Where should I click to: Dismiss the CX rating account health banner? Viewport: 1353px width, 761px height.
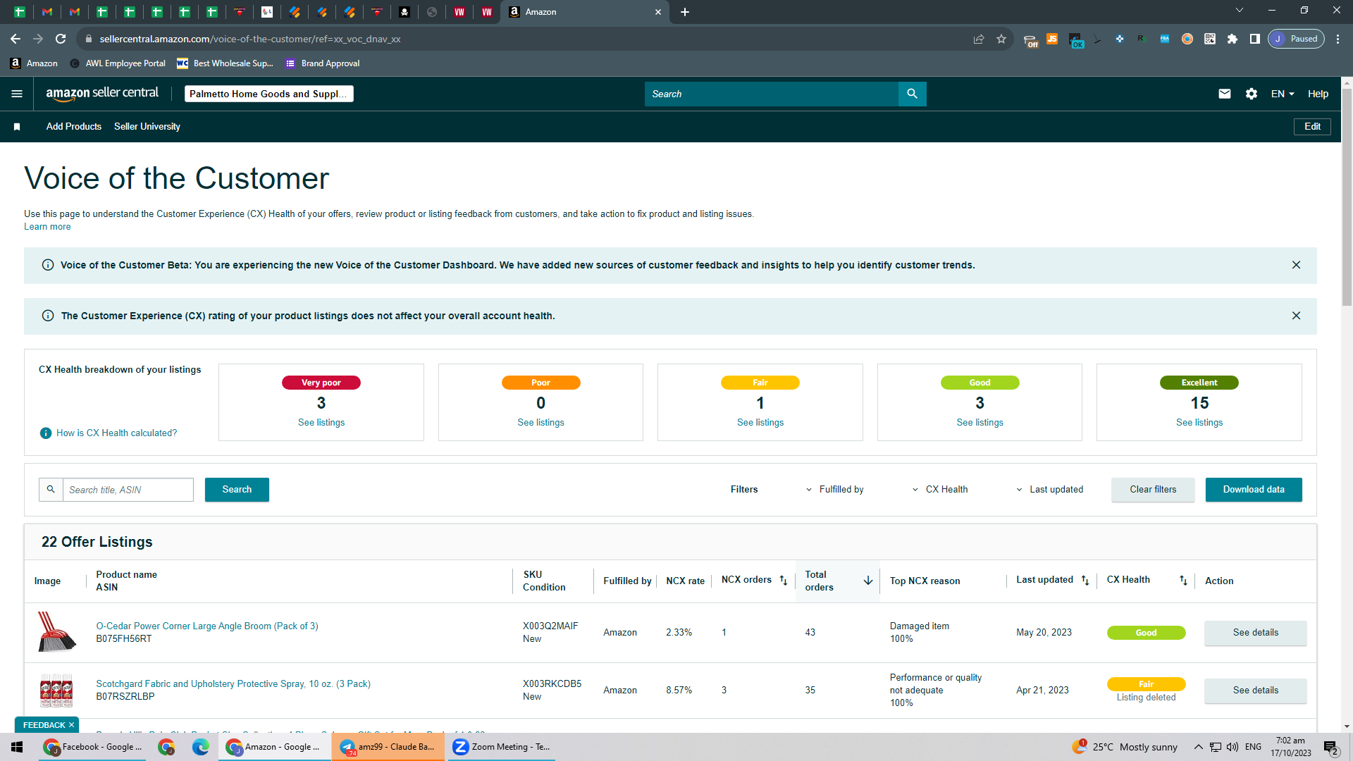click(1296, 316)
